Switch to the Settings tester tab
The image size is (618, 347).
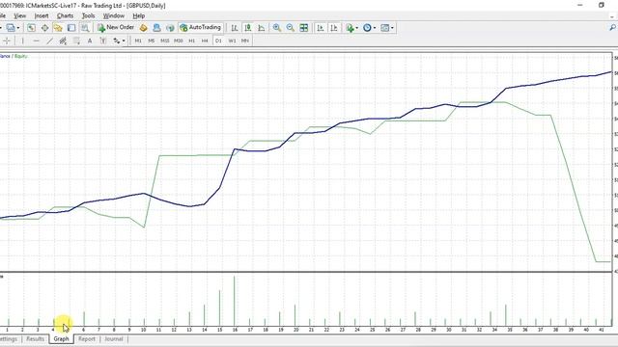click(8, 338)
